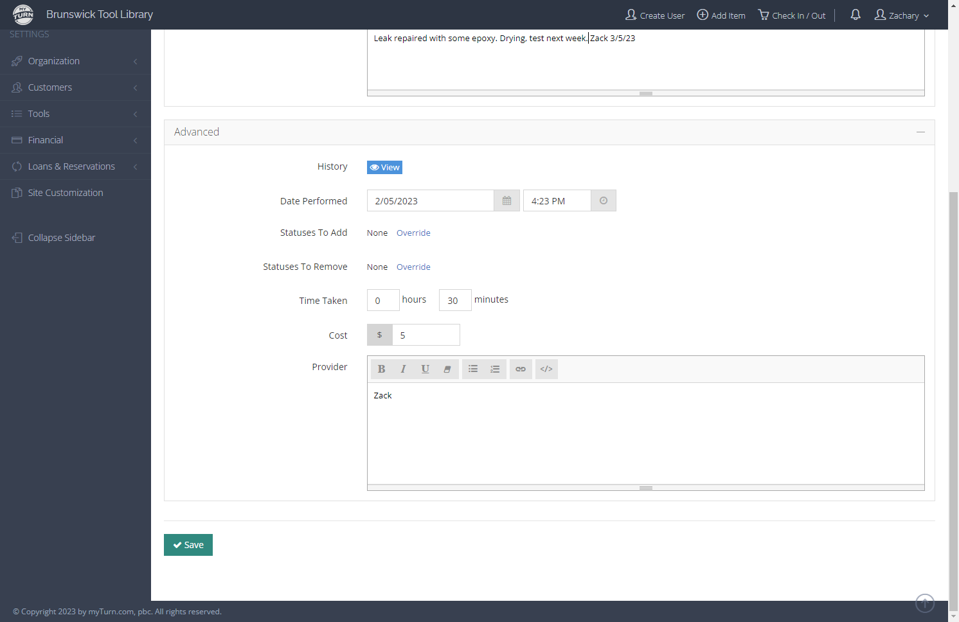Switch Provider editor to code view

click(x=546, y=369)
